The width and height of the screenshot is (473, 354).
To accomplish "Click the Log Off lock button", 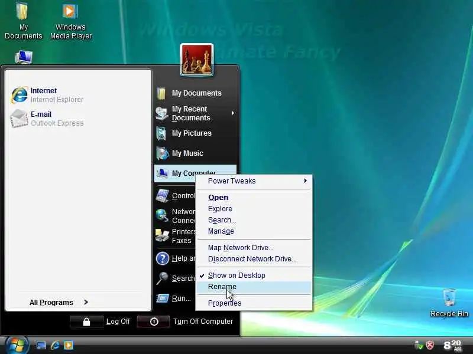I will coord(86,322).
